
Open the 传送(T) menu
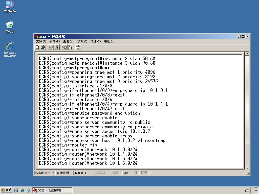pyautogui.click(x=95, y=41)
